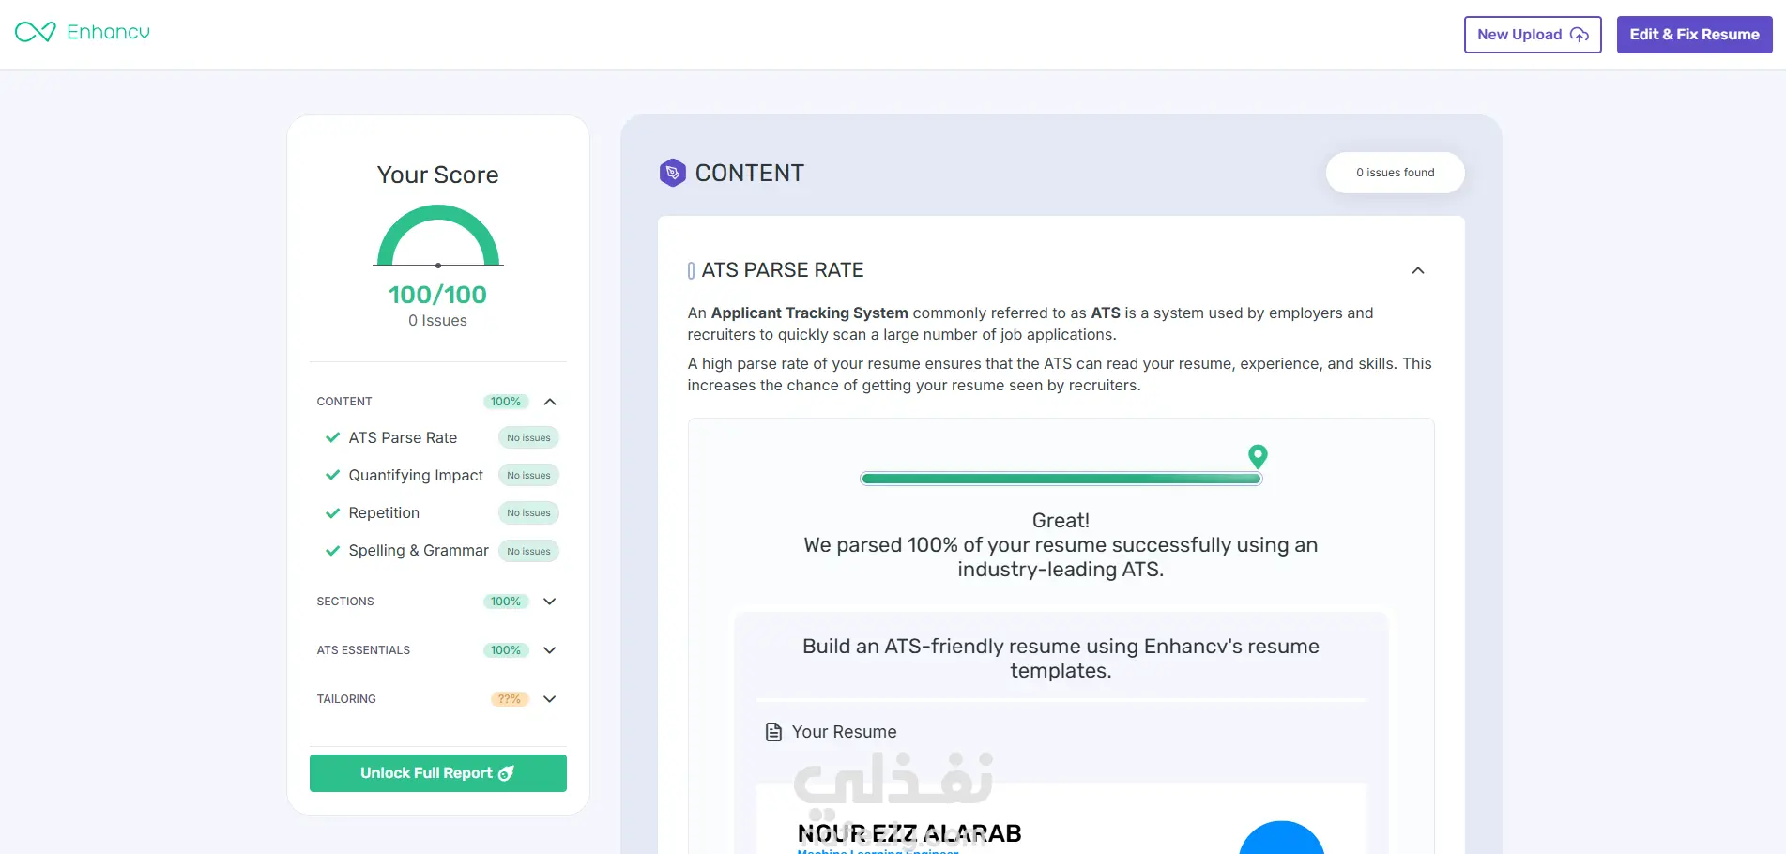The width and height of the screenshot is (1786, 854).
Task: Collapse the ATS Parse Rate panel
Action: [1418, 270]
